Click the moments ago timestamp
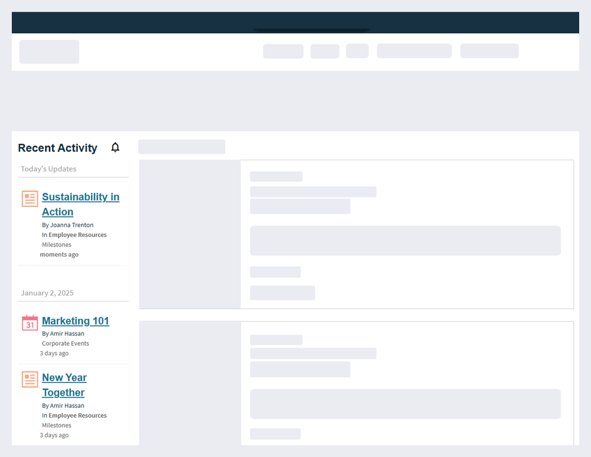The image size is (591, 457). click(x=59, y=255)
